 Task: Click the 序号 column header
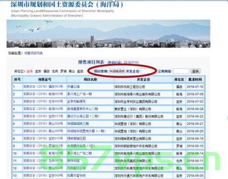point(17,79)
